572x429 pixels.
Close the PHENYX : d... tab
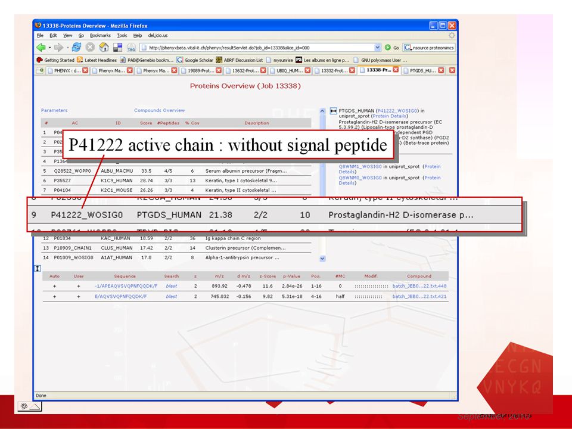pos(85,70)
